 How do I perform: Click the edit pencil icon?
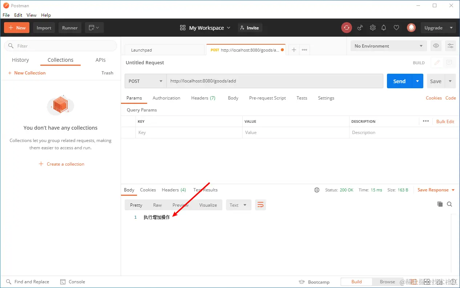(x=437, y=62)
